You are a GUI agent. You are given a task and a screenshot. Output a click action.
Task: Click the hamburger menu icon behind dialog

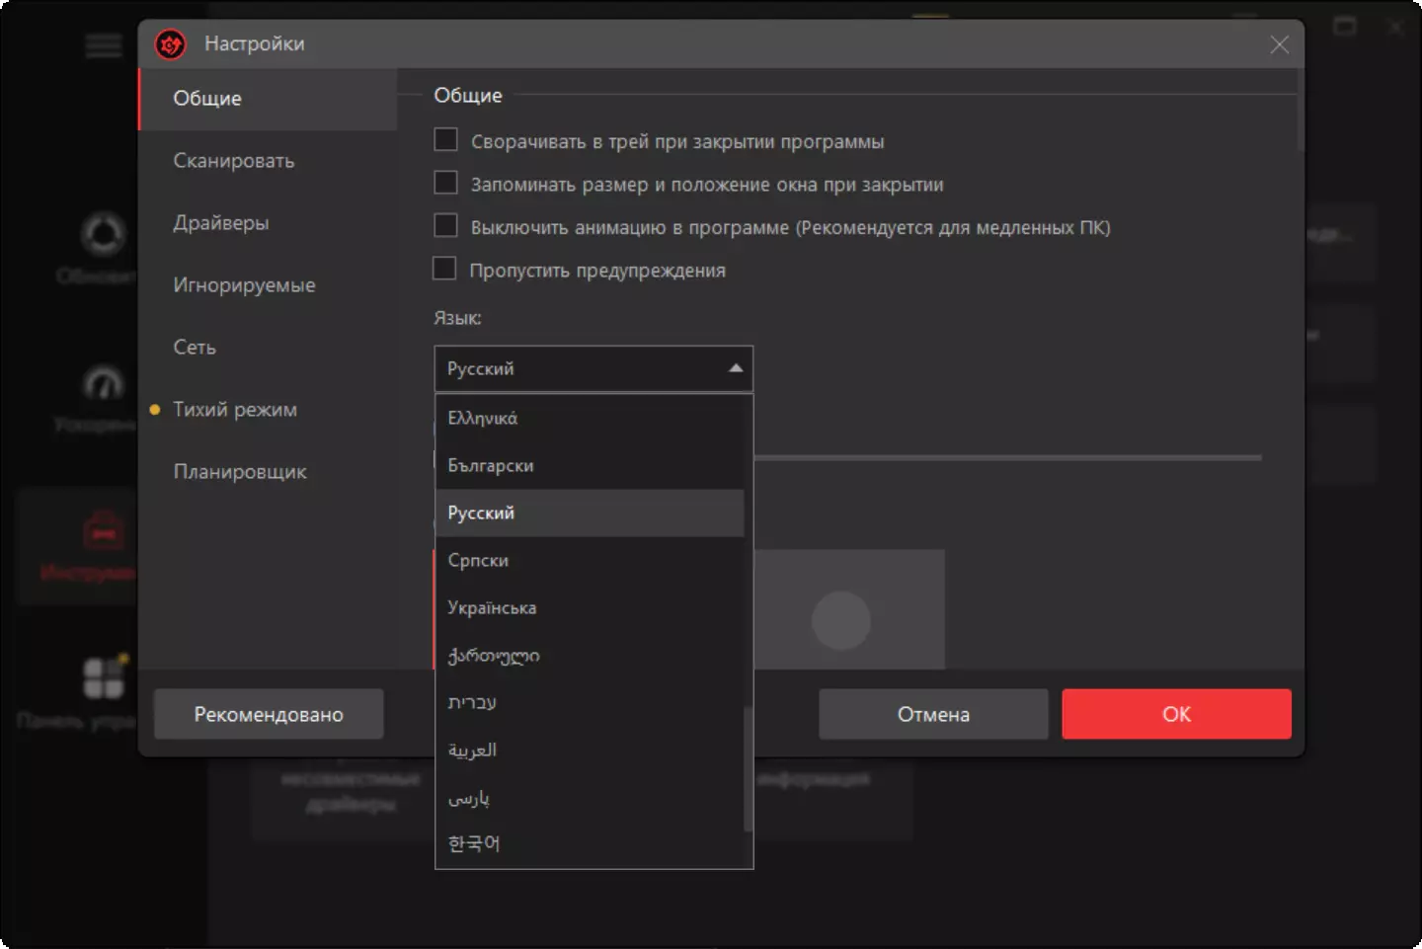(103, 45)
